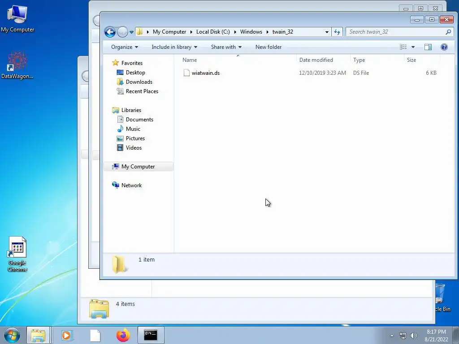This screenshot has height=344, width=459.
Task: Select the DataWagon desktop shortcut
Action: pos(17,65)
